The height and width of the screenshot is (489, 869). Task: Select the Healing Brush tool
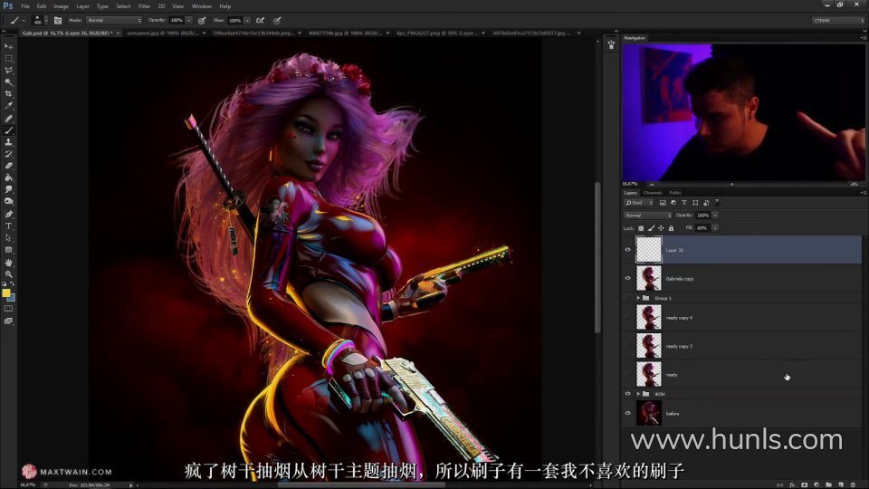point(8,119)
